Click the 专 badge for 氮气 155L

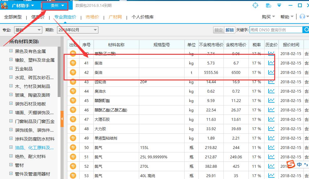(73, 147)
